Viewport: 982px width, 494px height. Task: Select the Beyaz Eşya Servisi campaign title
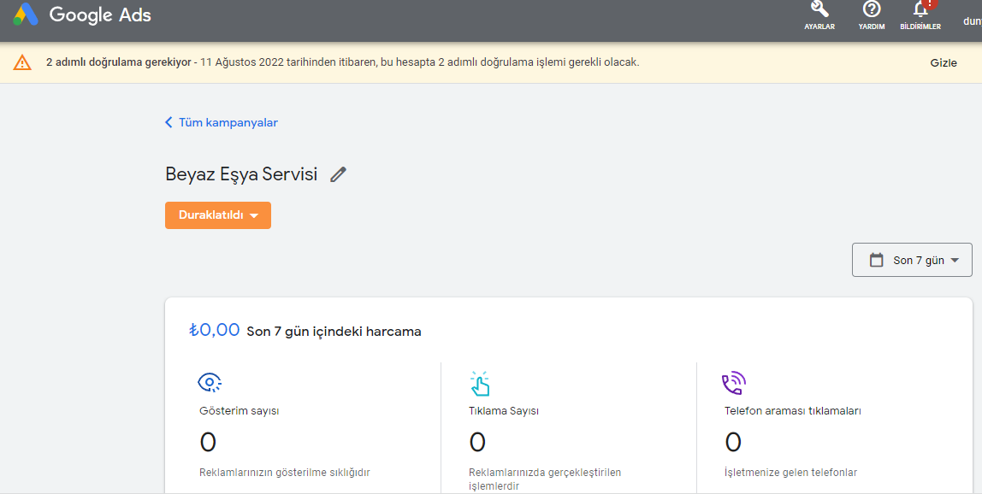click(x=241, y=174)
